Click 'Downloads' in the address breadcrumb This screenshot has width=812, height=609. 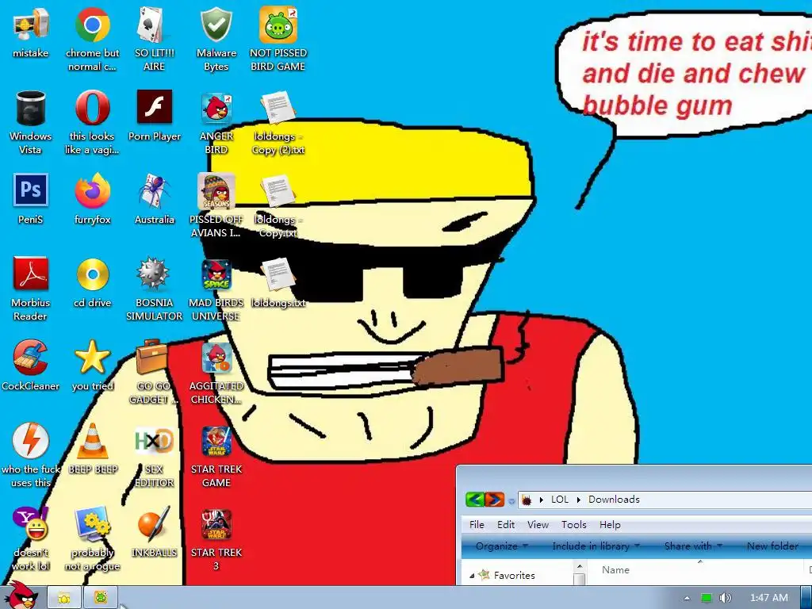pyautogui.click(x=614, y=500)
